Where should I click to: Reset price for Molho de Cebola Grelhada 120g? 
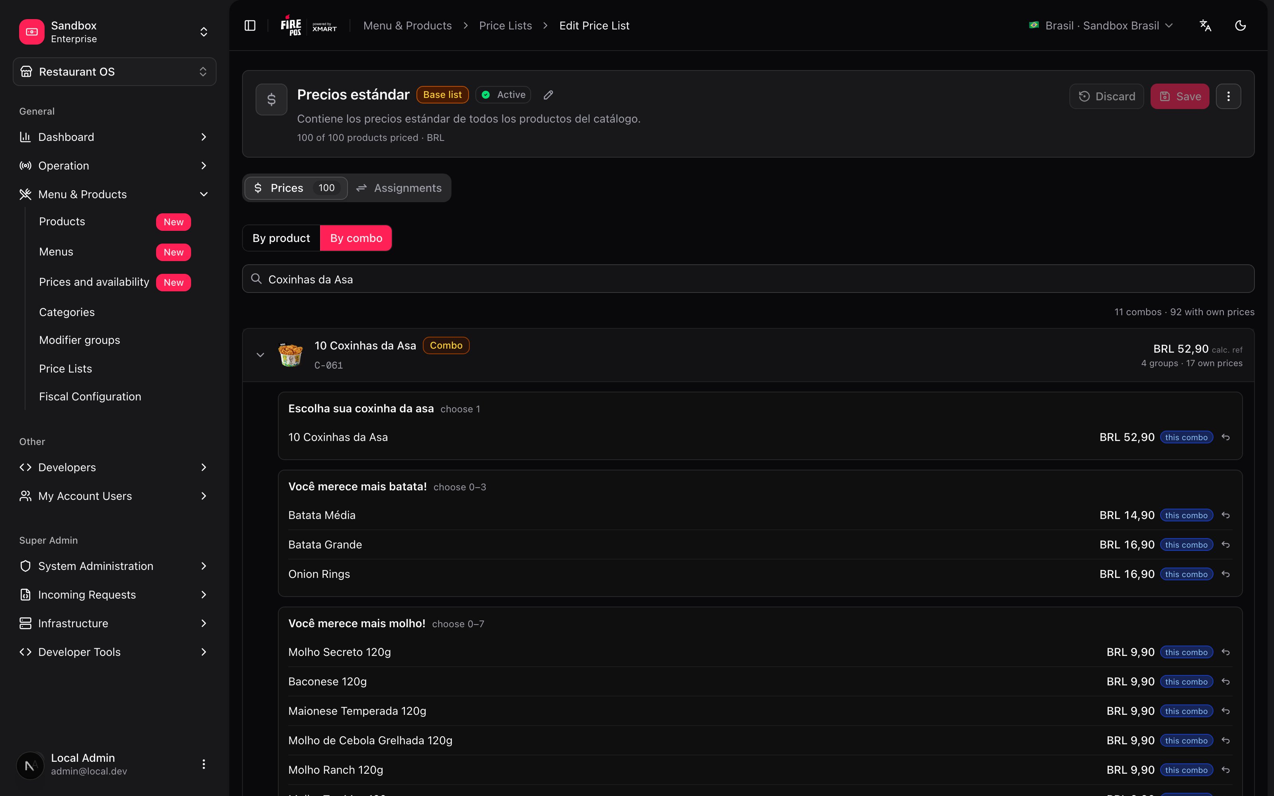pyautogui.click(x=1225, y=741)
